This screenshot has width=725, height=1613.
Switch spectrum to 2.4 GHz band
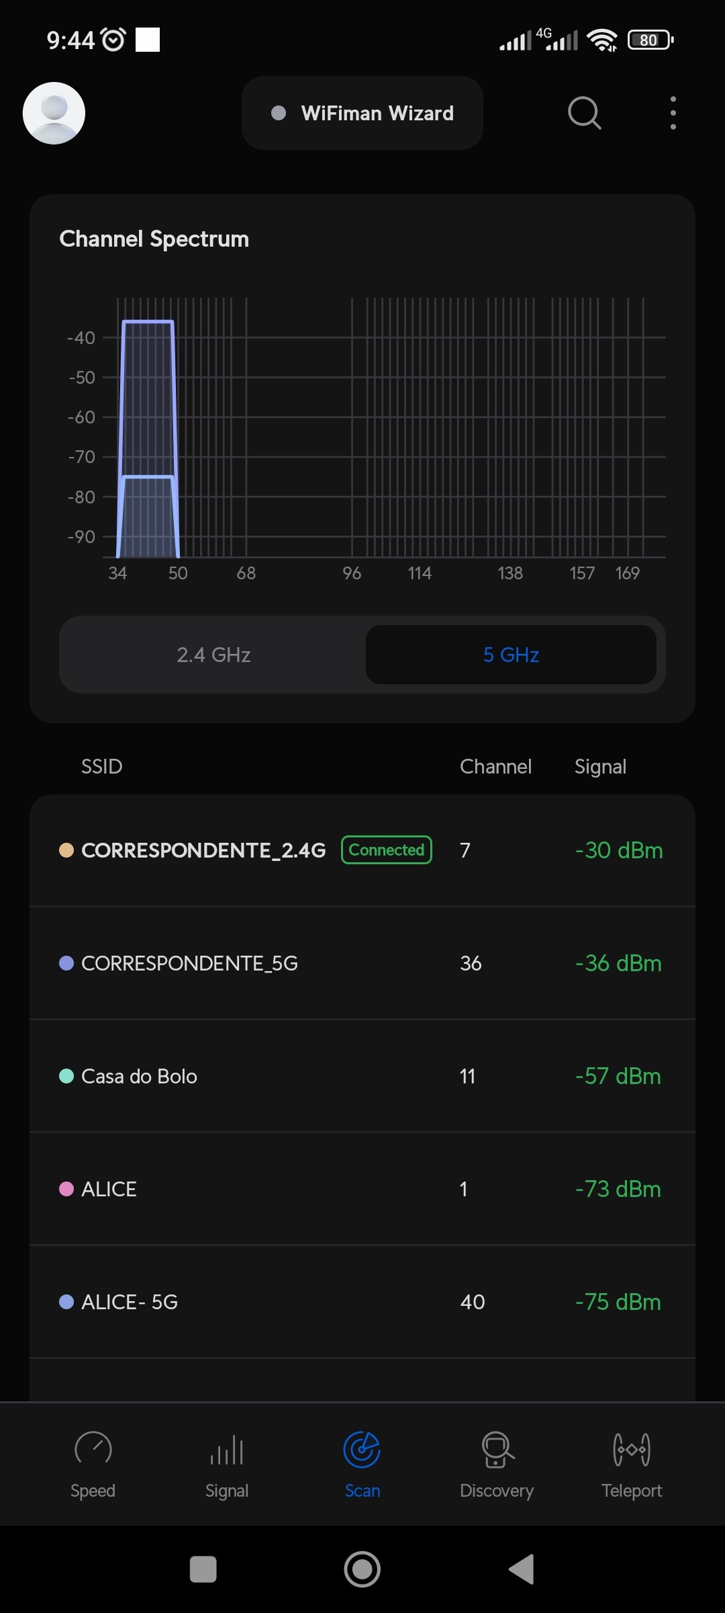coord(213,655)
